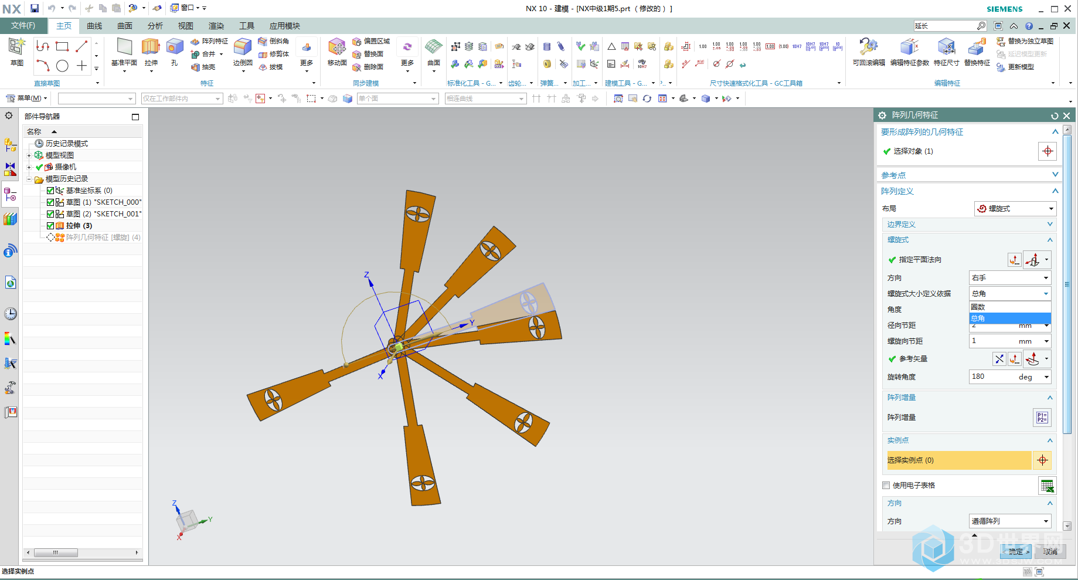Viewport: 1078px width, 580px height.
Task: Switch to the 应用模块 ribbon tab
Action: 285,26
